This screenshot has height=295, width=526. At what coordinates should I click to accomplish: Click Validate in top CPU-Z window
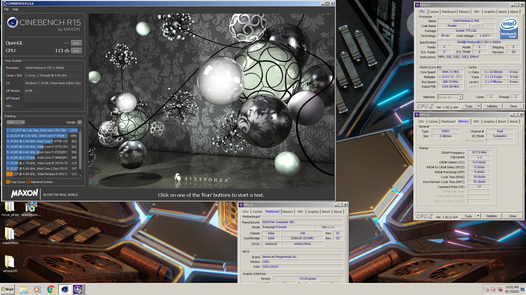[x=492, y=107]
